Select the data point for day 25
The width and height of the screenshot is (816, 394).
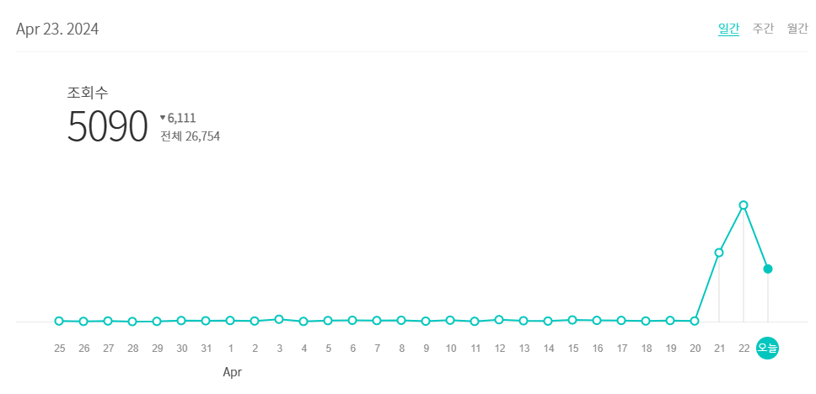[59, 322]
